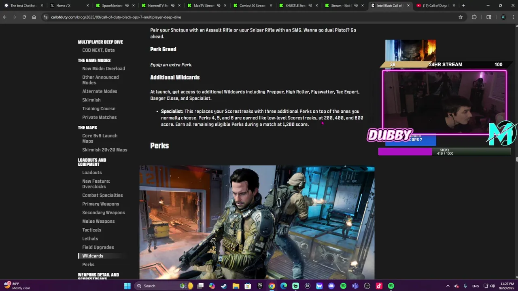Image resolution: width=518 pixels, height=291 pixels.
Task: View site information icon in address bar
Action: point(46,17)
